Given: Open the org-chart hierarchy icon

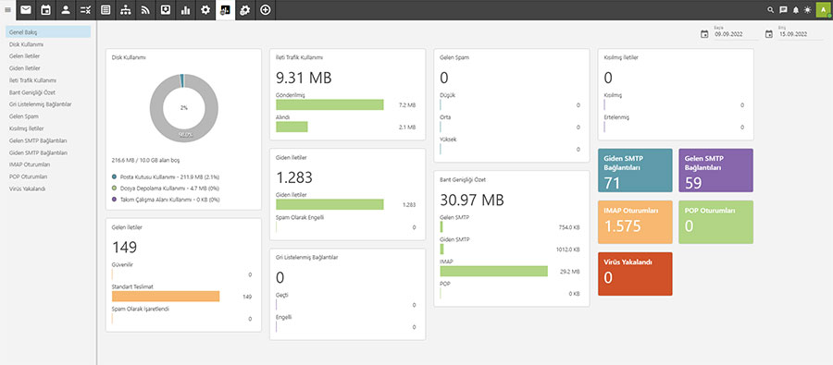Looking at the screenshot, I should [125, 9].
